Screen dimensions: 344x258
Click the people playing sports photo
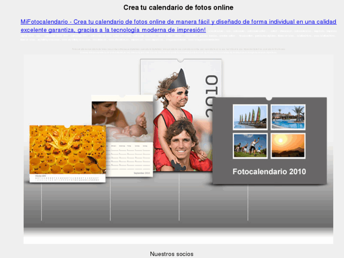pos(250,146)
